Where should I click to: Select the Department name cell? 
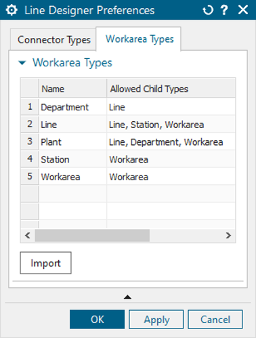click(x=72, y=107)
